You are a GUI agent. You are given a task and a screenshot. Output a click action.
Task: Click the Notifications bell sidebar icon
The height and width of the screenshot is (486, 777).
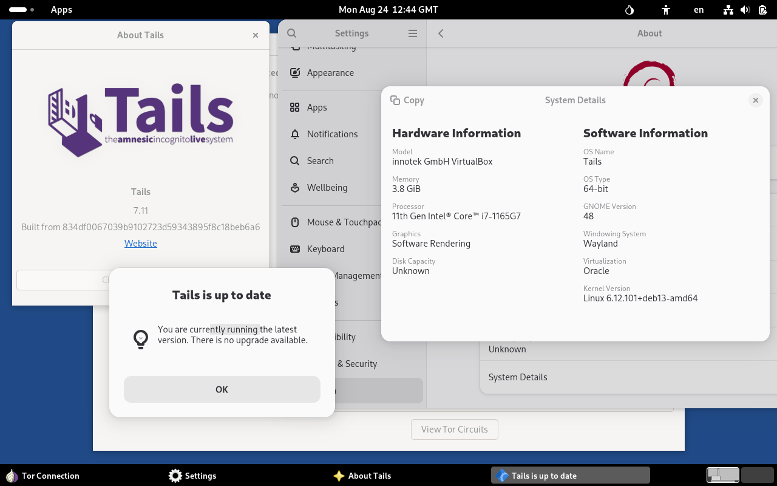[x=295, y=134]
